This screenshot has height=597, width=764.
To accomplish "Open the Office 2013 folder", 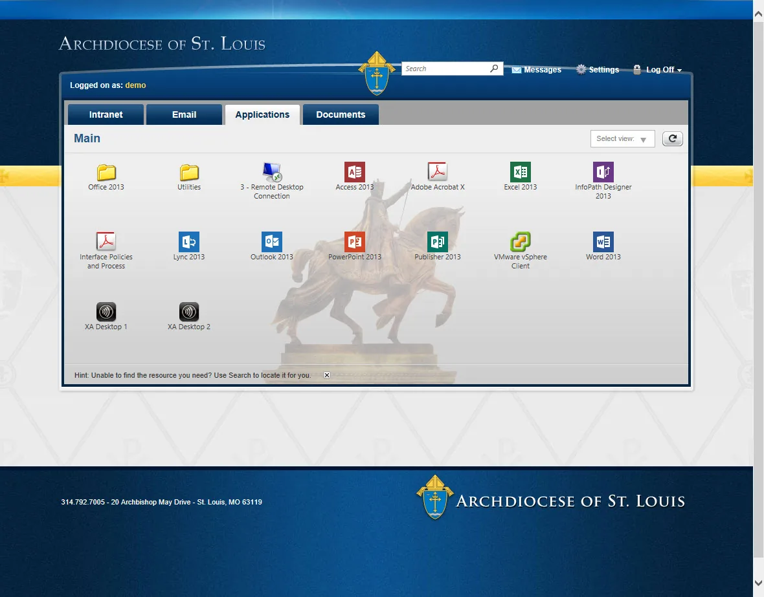I will pyautogui.click(x=106, y=177).
